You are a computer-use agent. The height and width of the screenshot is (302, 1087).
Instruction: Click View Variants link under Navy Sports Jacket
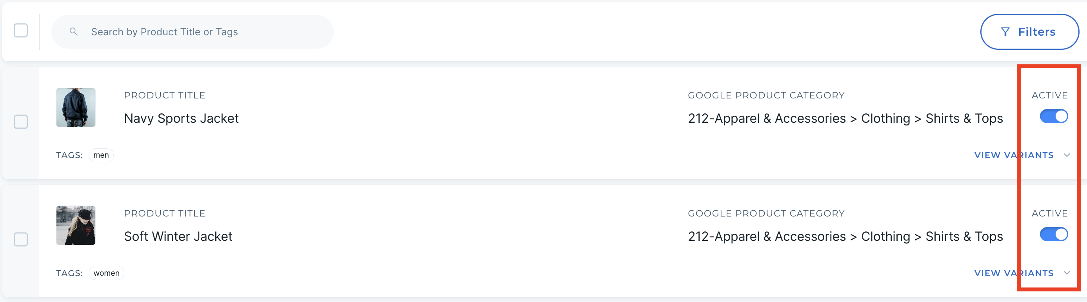click(x=1013, y=155)
